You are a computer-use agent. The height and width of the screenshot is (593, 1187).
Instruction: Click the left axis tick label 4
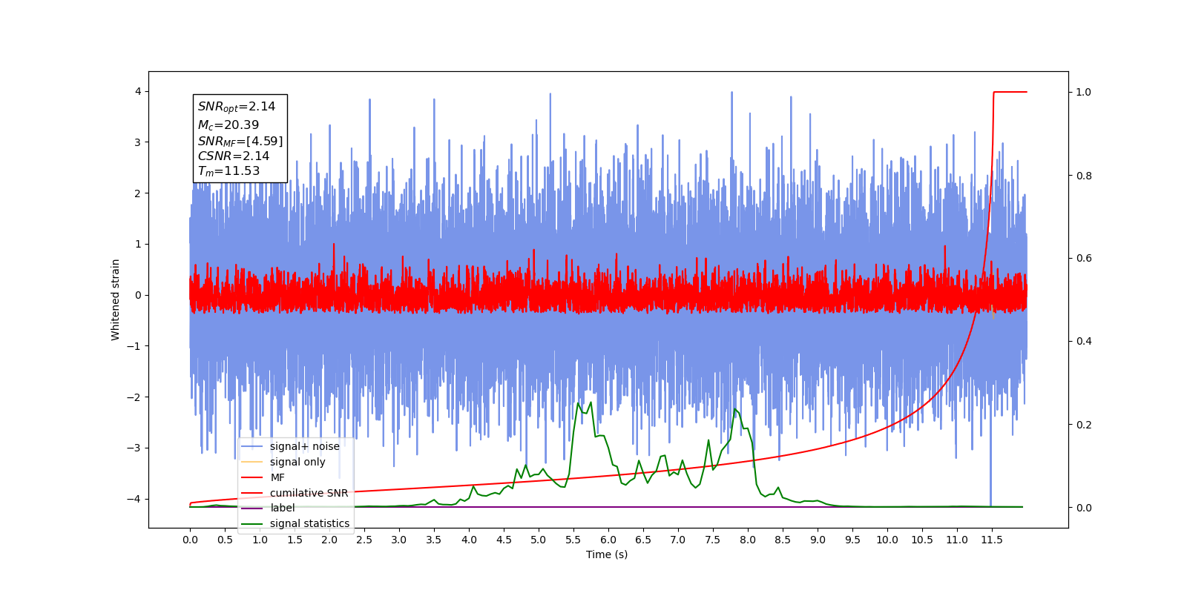pos(138,92)
